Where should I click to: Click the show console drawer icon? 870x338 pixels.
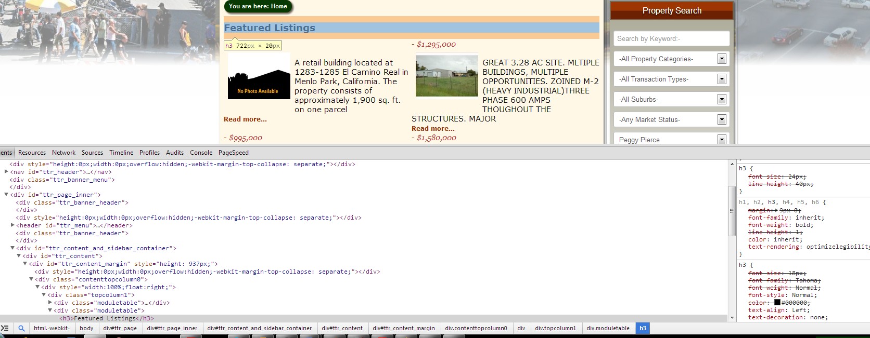tap(5, 328)
